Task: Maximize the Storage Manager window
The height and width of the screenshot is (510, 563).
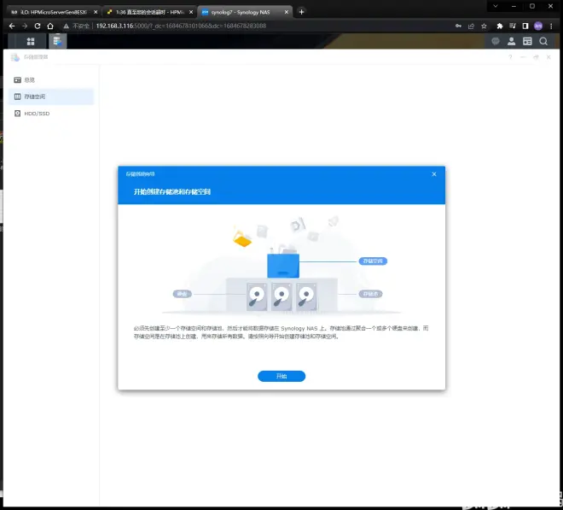Action: pyautogui.click(x=536, y=57)
